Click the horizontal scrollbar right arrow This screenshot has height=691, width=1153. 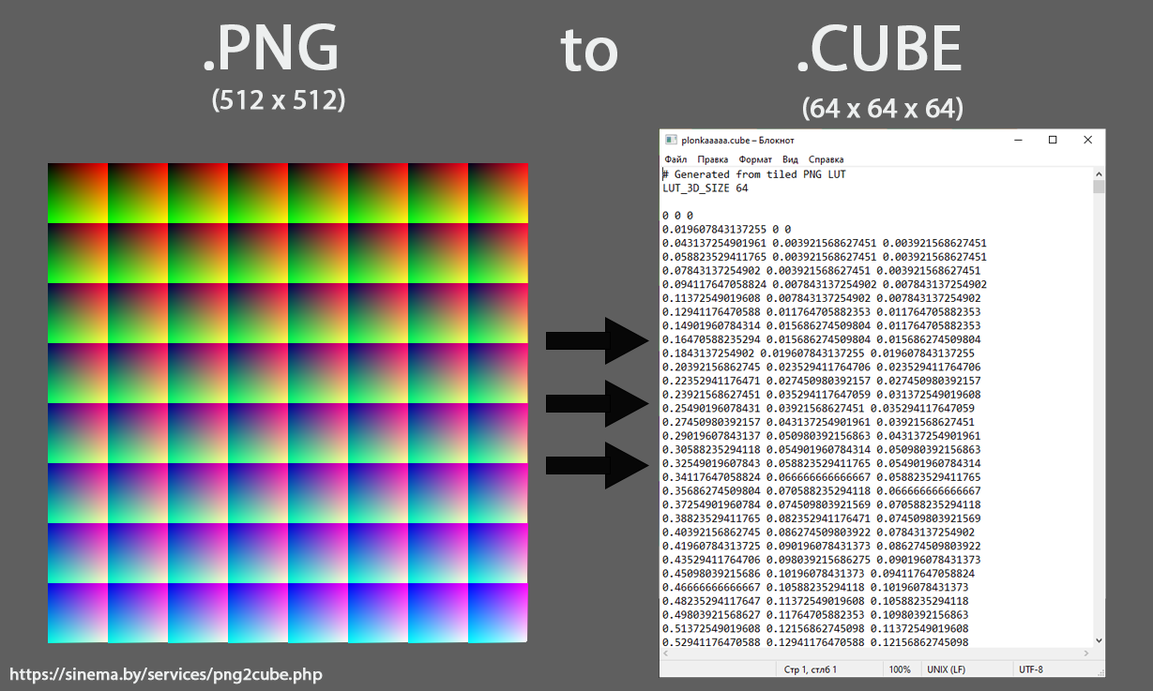click(x=1086, y=654)
